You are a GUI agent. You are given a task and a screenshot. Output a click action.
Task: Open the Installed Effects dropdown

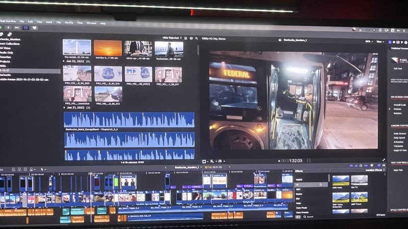click(x=375, y=170)
